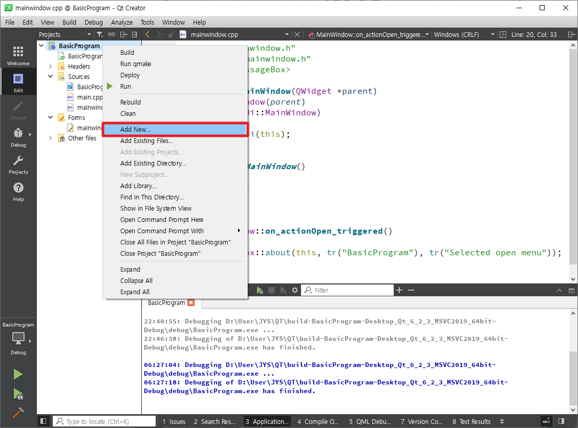
Task: Open the Test Results pane
Action: (x=472, y=421)
